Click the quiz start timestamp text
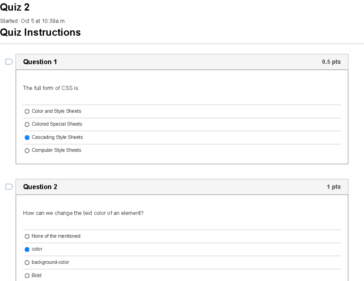Image resolution: width=364 pixels, height=281 pixels. click(33, 21)
